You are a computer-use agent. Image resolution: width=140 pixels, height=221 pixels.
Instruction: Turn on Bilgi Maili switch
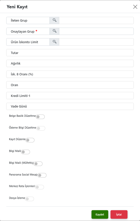coord(25,152)
